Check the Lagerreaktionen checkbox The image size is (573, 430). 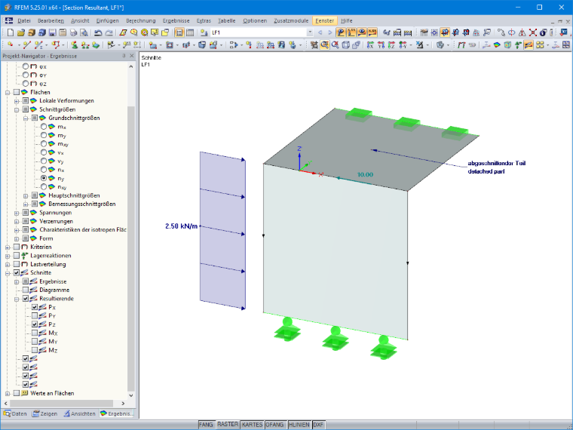[17, 256]
